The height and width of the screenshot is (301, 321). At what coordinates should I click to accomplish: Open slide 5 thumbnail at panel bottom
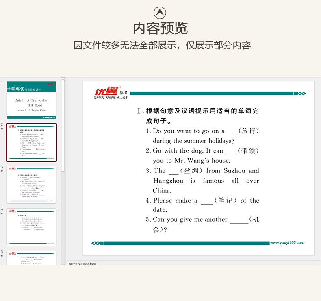[x=31, y=258]
